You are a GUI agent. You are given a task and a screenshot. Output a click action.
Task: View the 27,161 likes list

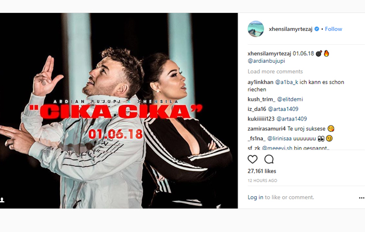pos(262,171)
